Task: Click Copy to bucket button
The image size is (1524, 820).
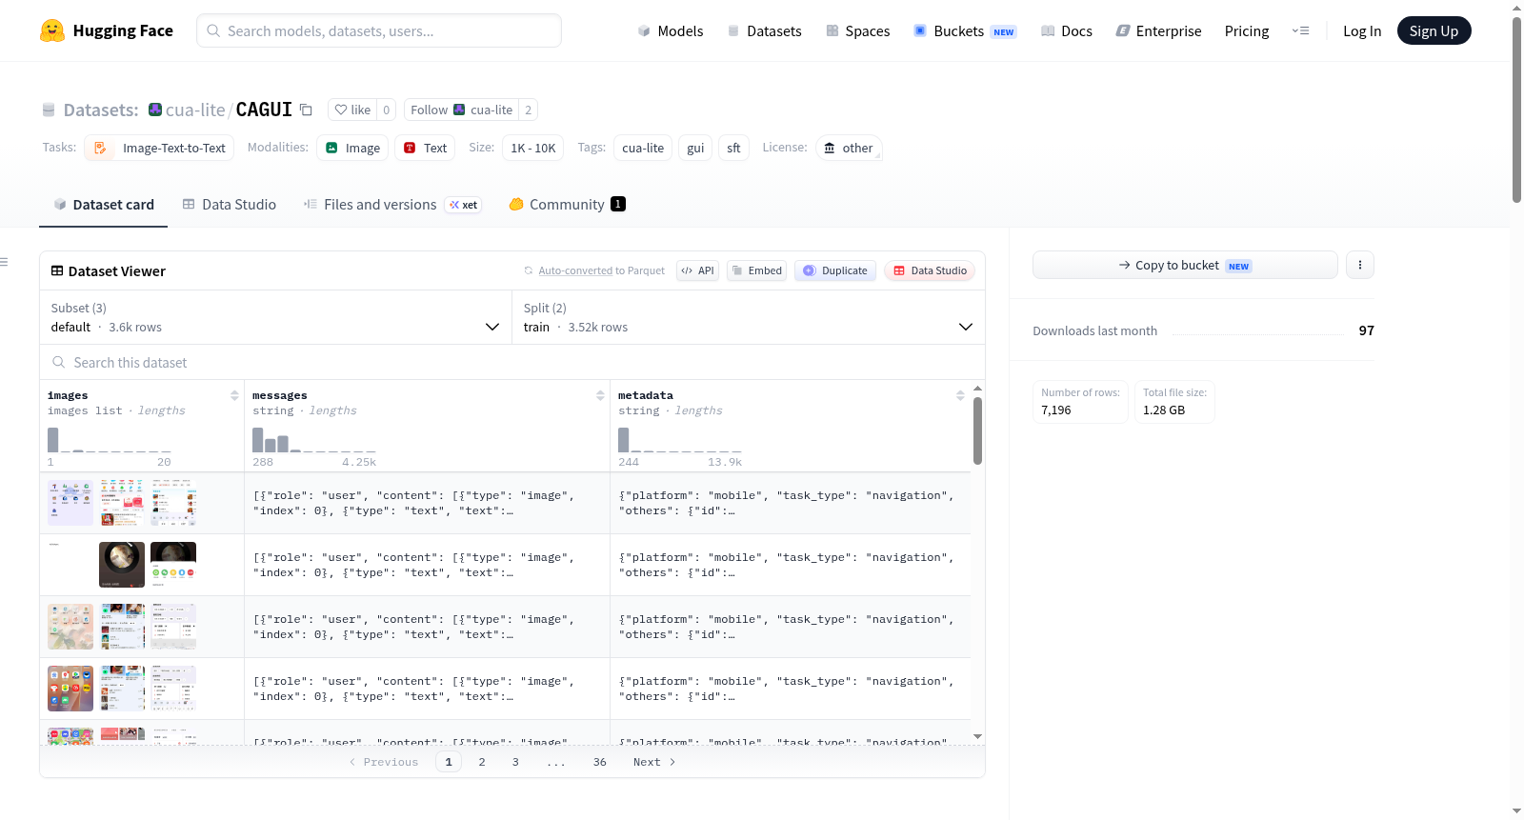Action: pos(1185,265)
